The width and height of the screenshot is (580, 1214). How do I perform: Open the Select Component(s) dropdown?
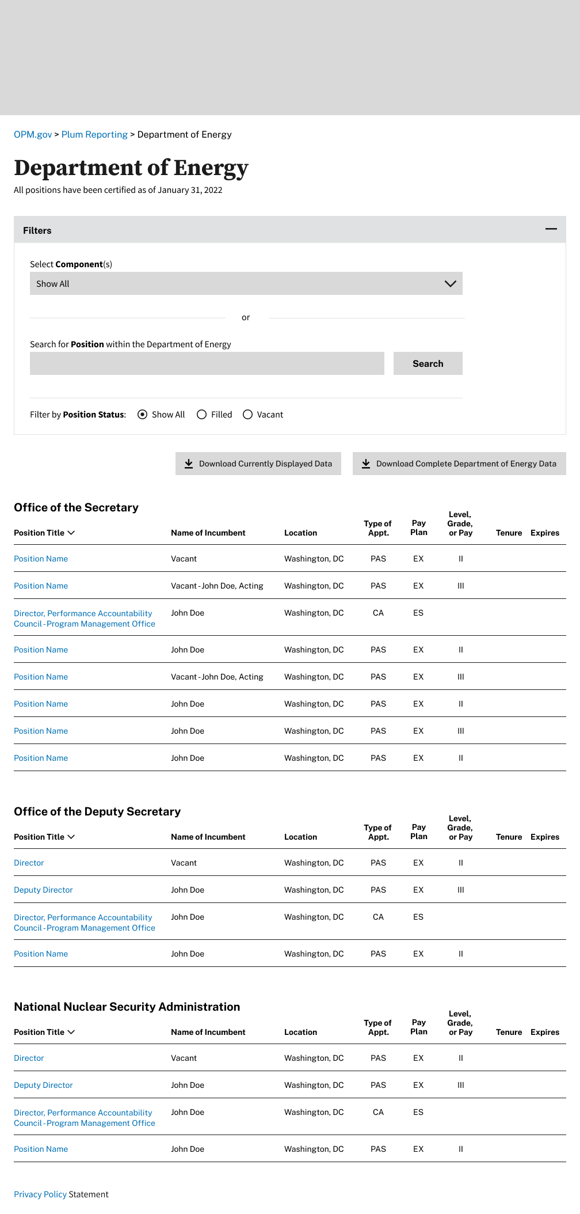click(x=246, y=283)
